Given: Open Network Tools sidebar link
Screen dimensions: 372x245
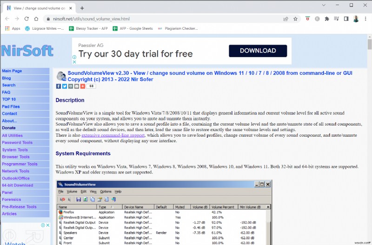Looking at the screenshot, I should [x=16, y=171].
